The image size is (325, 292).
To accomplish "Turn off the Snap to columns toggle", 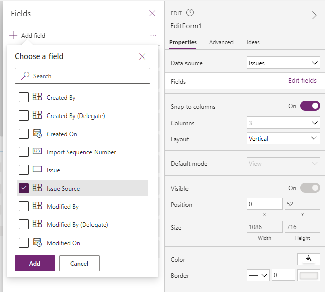I will click(x=310, y=106).
